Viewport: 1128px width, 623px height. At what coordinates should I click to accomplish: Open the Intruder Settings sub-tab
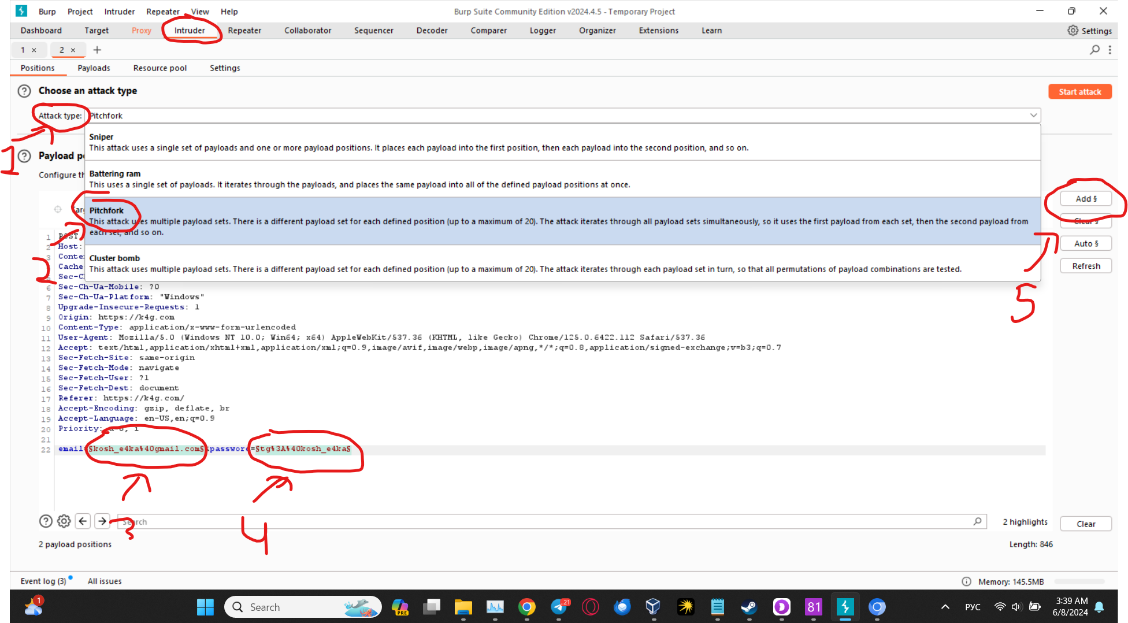coord(225,68)
